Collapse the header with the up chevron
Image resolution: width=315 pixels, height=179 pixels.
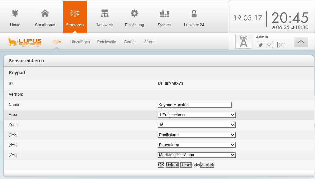click(x=301, y=42)
